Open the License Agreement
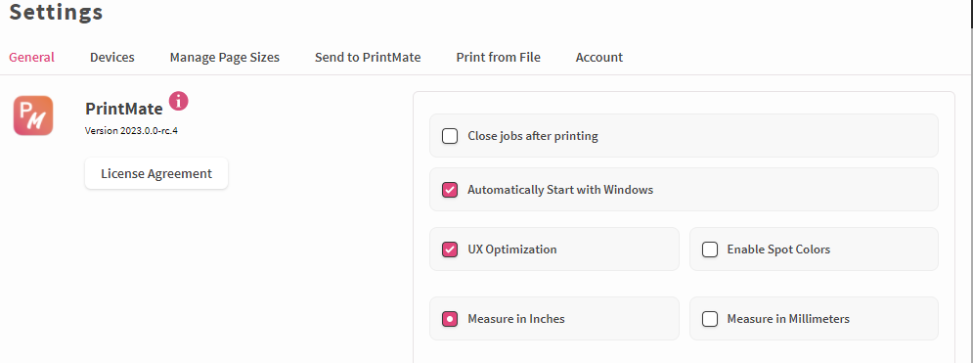This screenshot has height=363, width=973. 156,174
